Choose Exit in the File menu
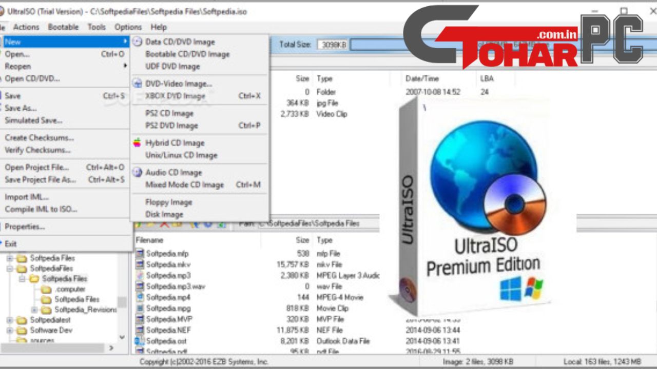 click(65, 244)
